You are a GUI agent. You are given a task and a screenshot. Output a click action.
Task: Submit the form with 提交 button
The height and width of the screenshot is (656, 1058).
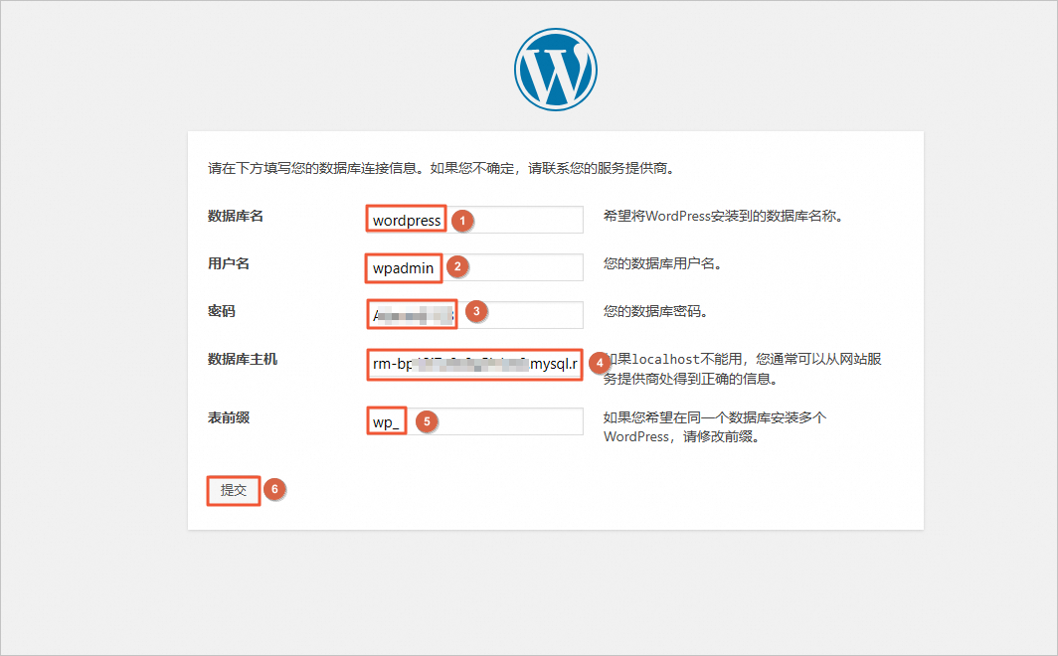234,490
